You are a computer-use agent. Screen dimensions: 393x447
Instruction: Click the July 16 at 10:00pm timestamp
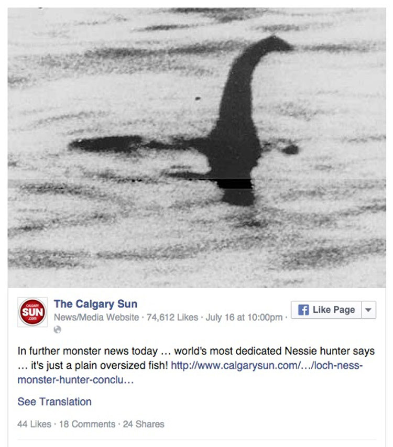pos(244,317)
